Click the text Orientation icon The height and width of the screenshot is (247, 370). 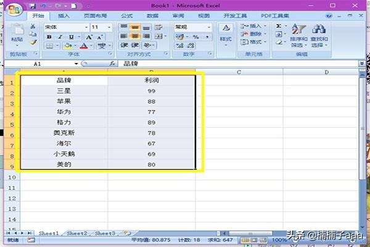pyautogui.click(x=147, y=45)
